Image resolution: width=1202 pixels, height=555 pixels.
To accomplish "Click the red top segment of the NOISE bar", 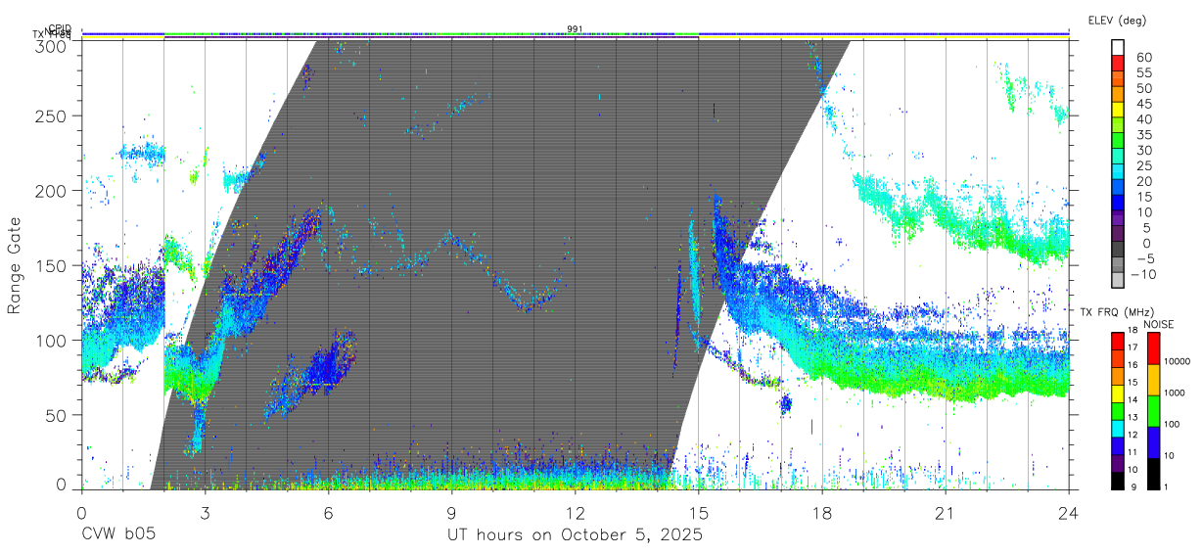I will coord(1154,347).
